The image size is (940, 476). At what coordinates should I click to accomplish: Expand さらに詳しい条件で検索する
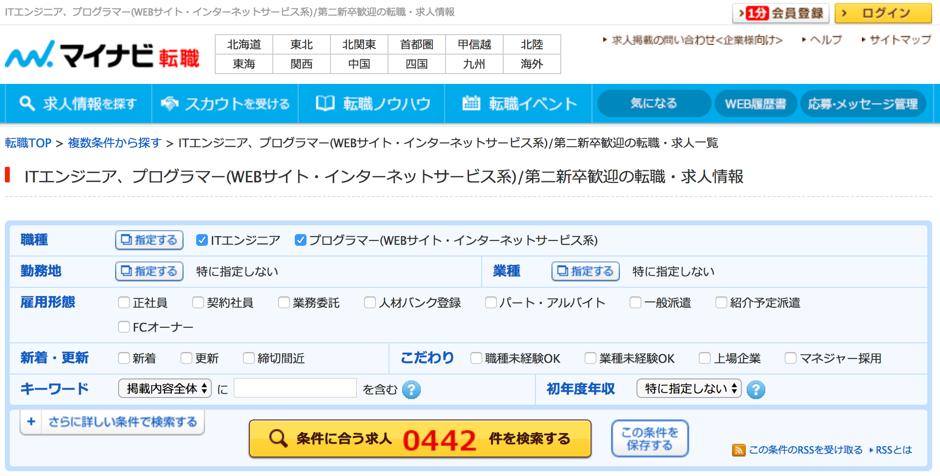pos(112,422)
